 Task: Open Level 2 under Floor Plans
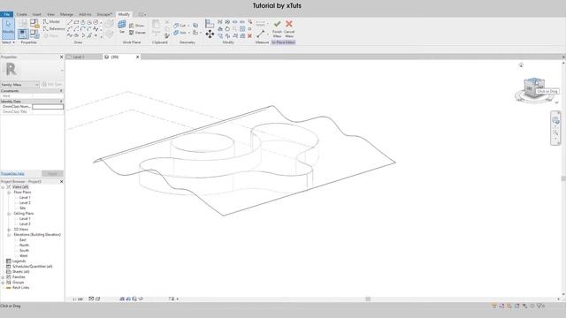25,203
